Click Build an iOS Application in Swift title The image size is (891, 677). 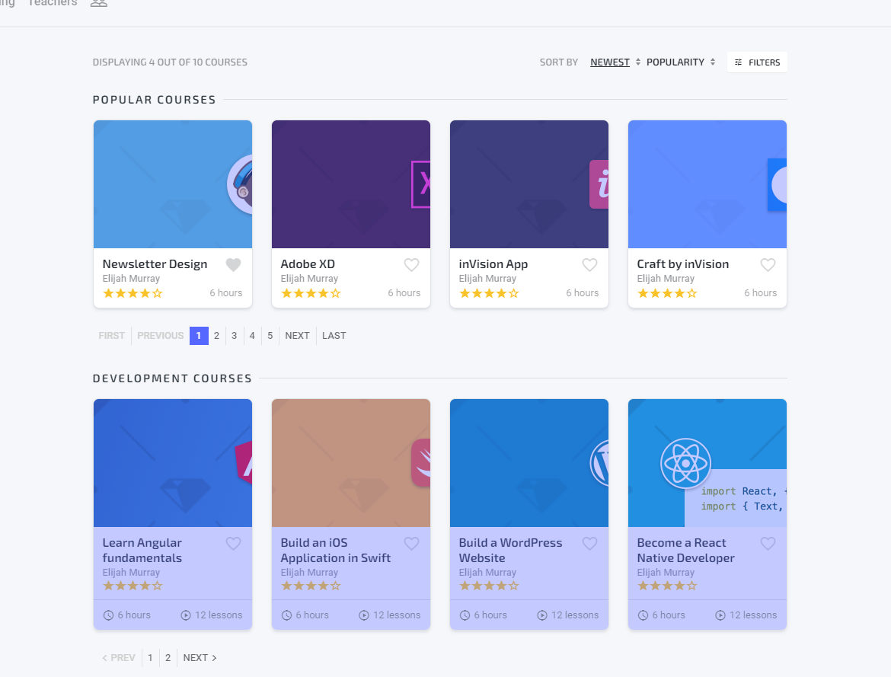[x=335, y=551]
